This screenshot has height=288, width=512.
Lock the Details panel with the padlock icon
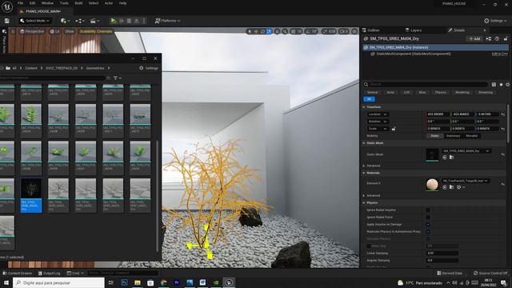[506, 38]
